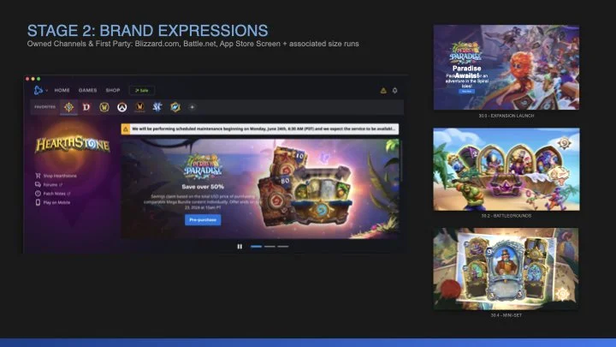Open the Battle.net logo menu
Viewport: 616px width, 347px height.
click(38, 91)
